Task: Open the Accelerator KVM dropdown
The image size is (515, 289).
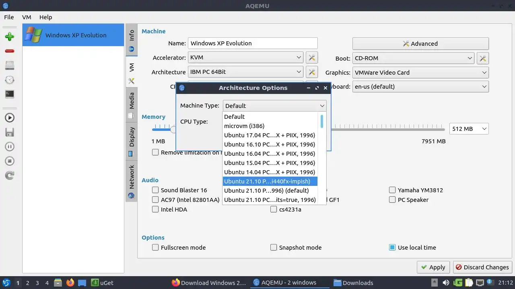Action: pos(245,57)
